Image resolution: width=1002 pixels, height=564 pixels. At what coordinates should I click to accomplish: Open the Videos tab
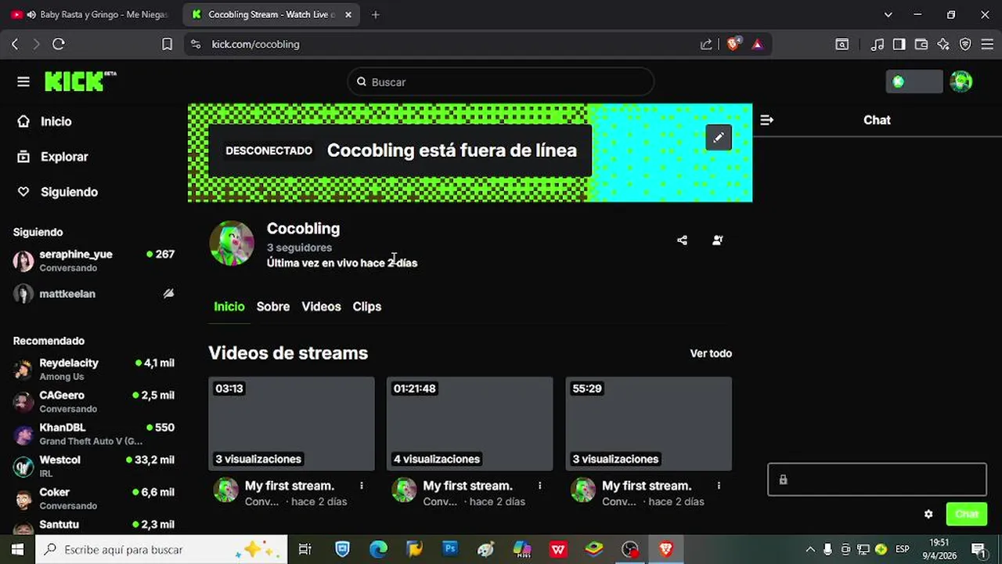pyautogui.click(x=321, y=306)
